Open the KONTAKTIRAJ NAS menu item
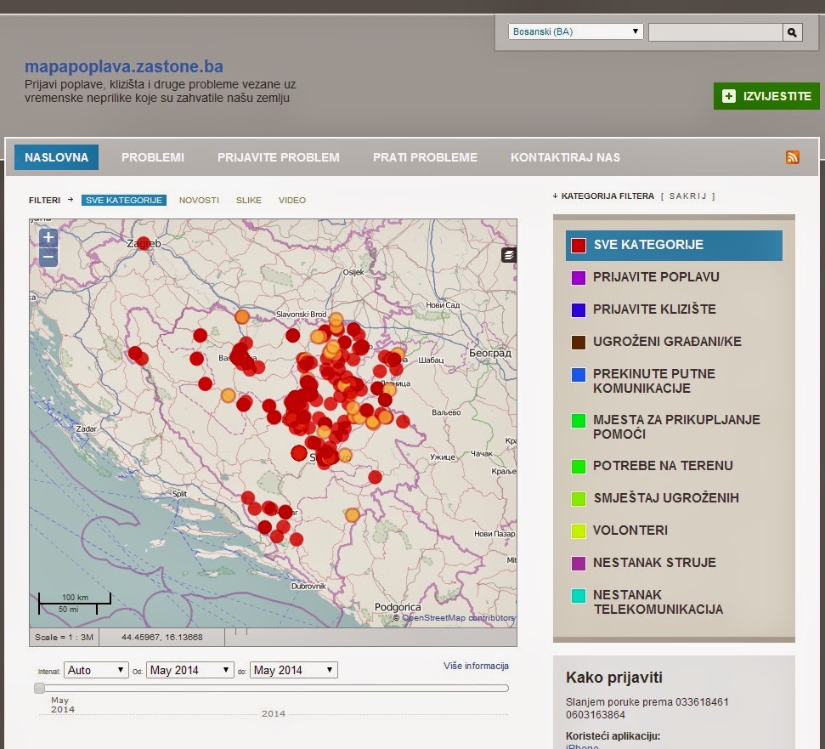 tap(565, 157)
